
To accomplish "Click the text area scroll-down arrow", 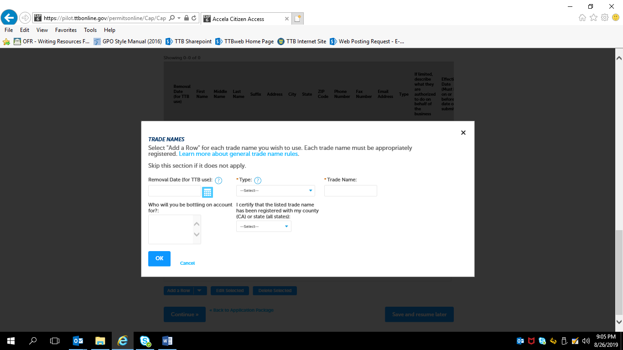I will point(197,235).
